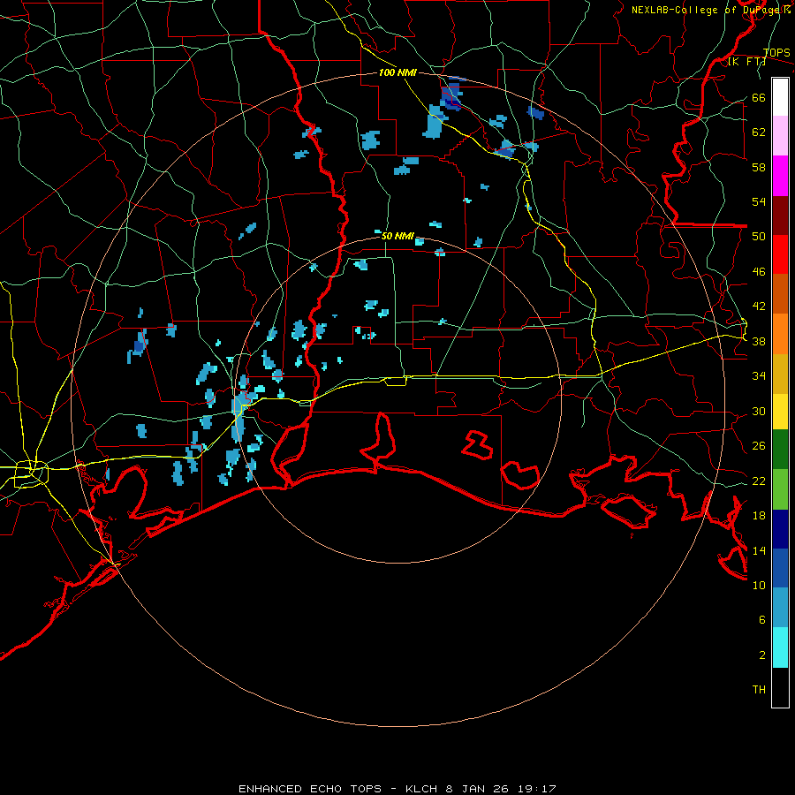Viewport: 795px width, 795px height.
Task: Click the white swatch beside 66
Action: (780, 97)
